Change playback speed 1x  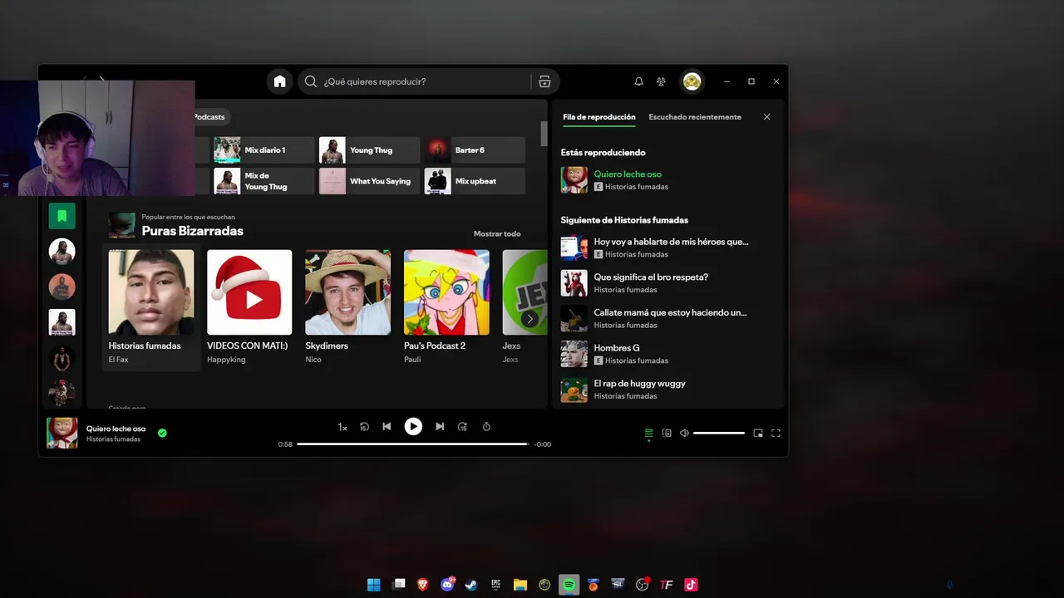tap(342, 427)
